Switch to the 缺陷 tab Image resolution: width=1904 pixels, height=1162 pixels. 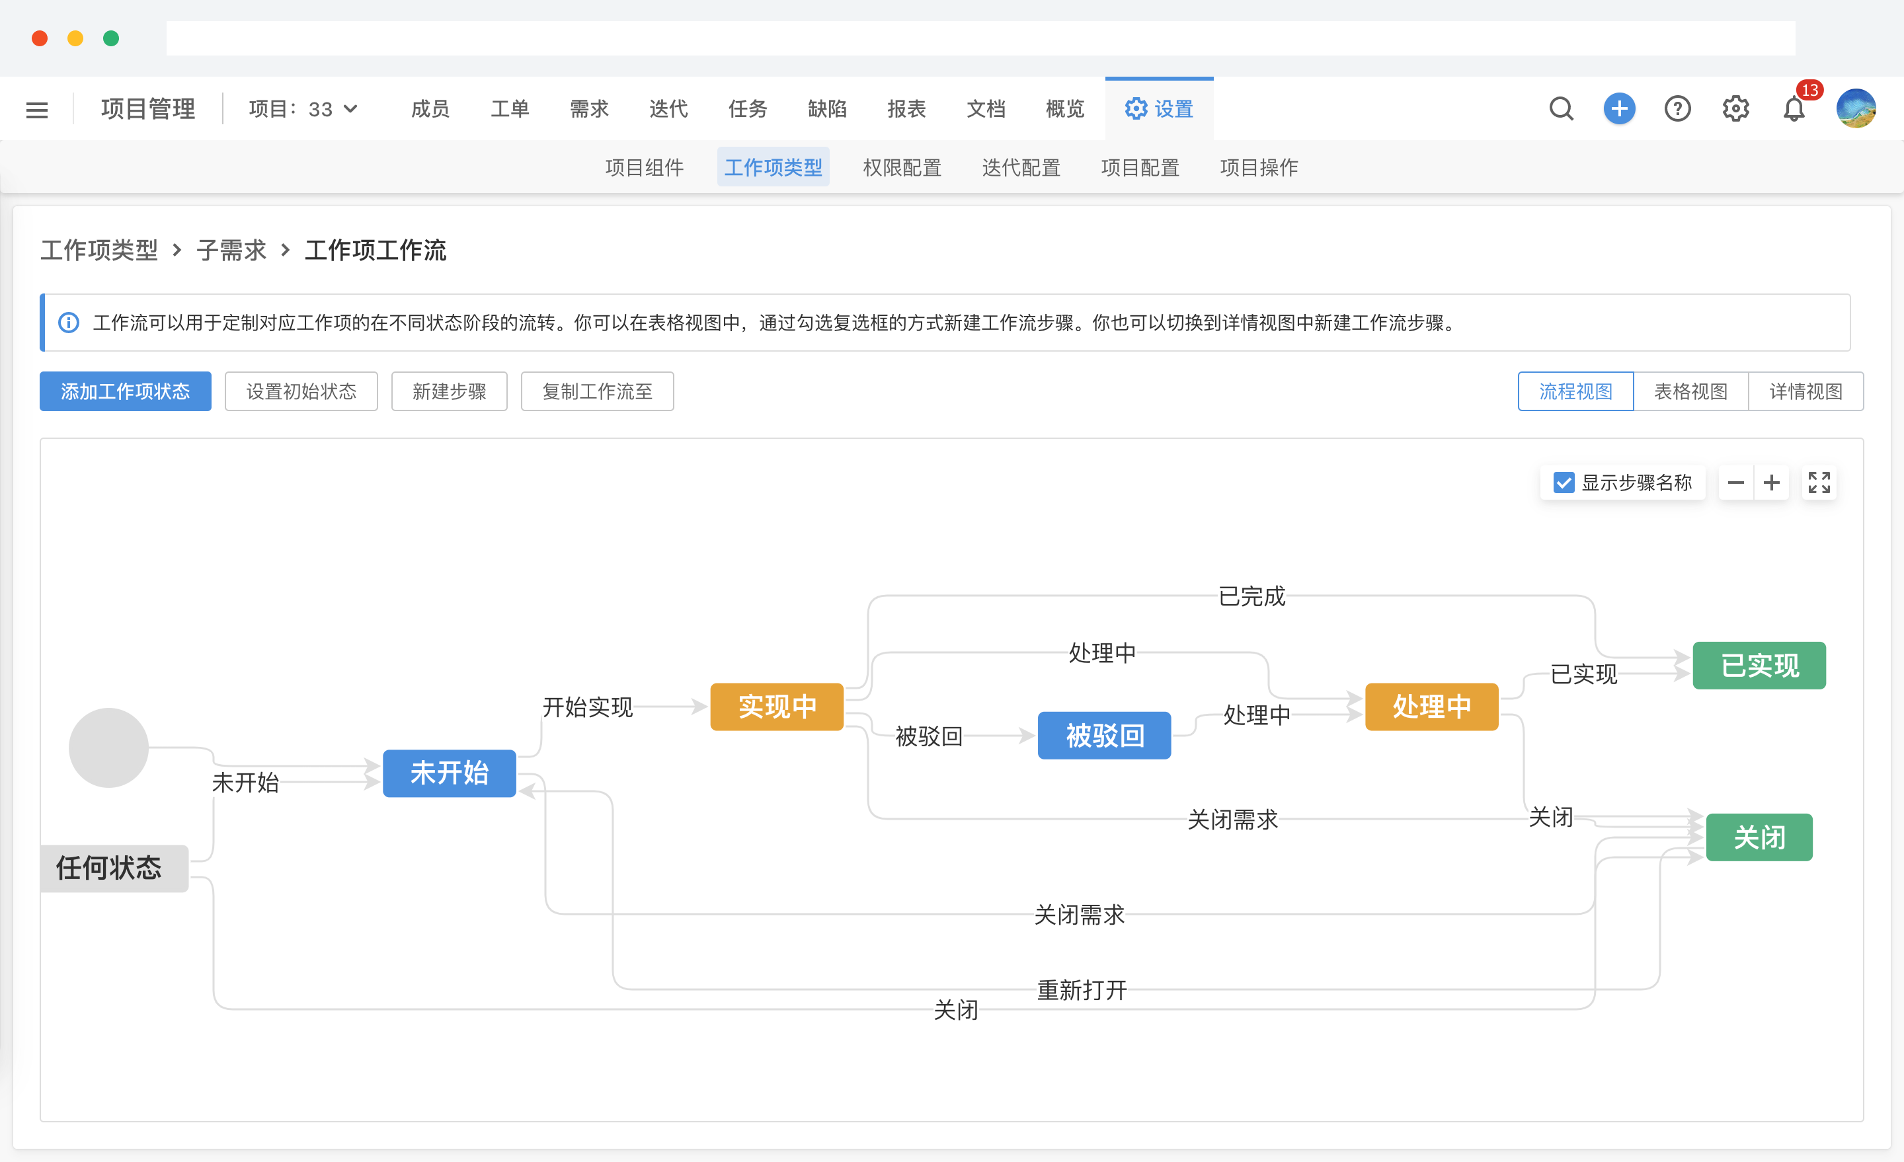pos(827,109)
